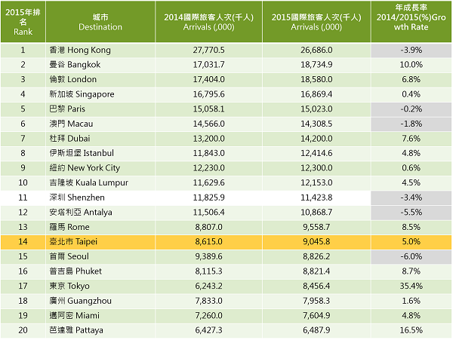
Task: Click Tokyo's 35.4% growth rate
Action: coord(411,286)
